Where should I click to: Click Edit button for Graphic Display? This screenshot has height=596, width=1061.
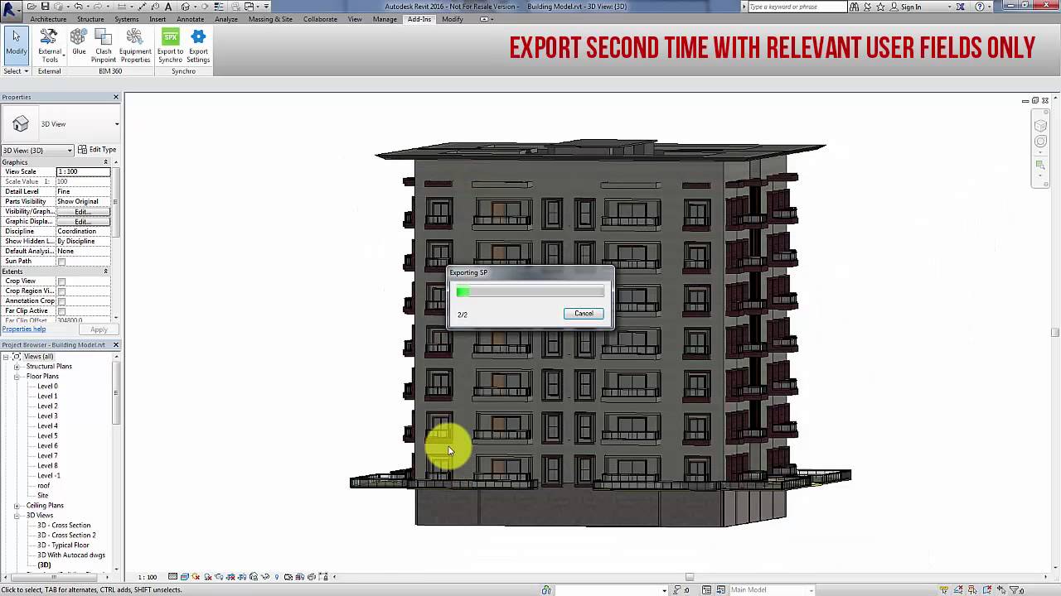(x=82, y=222)
